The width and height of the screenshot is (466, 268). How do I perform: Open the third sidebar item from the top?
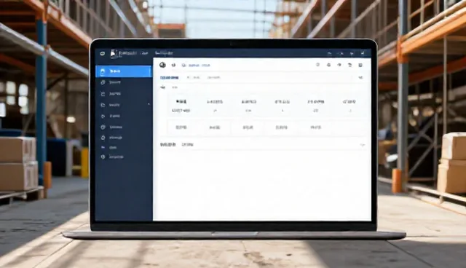pyautogui.click(x=123, y=94)
